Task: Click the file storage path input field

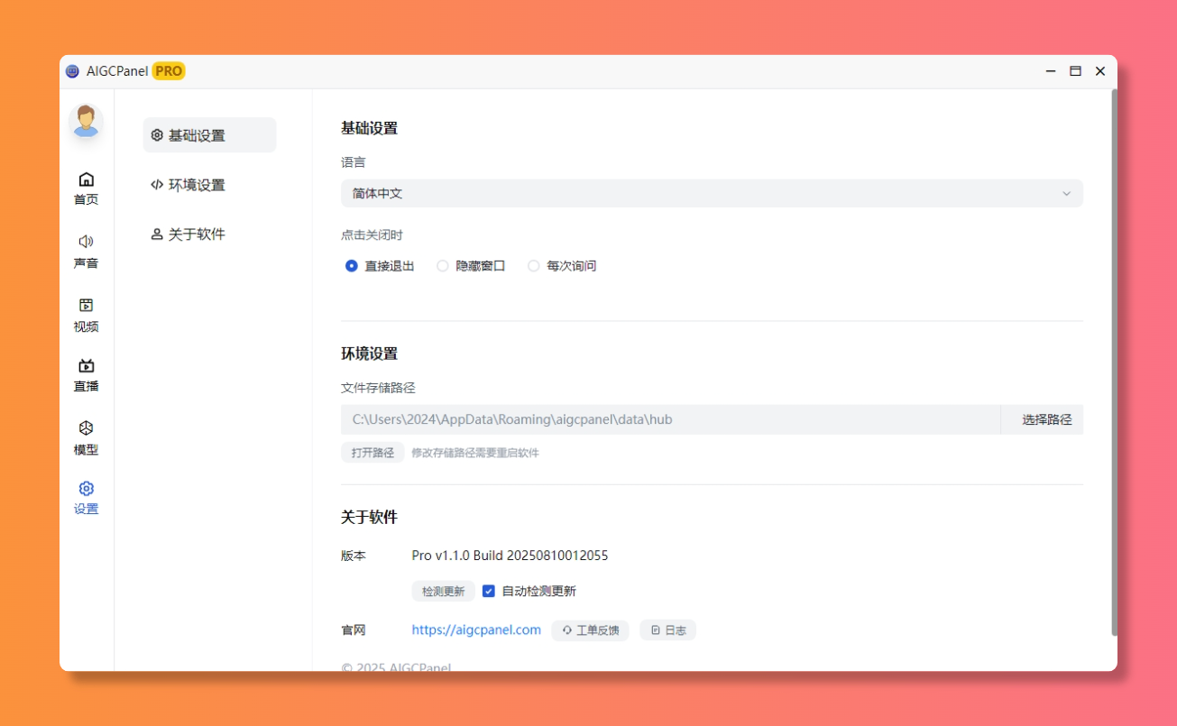Action: [669, 419]
